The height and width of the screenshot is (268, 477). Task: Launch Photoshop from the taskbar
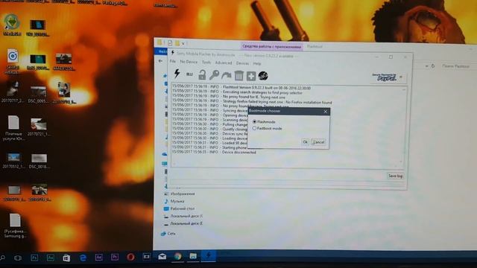tap(34, 258)
